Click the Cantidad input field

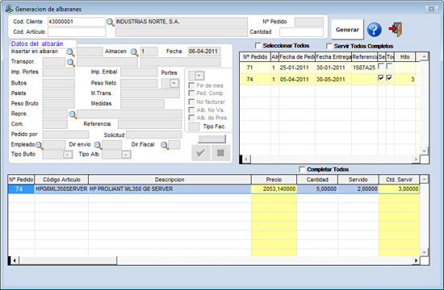tap(301, 32)
